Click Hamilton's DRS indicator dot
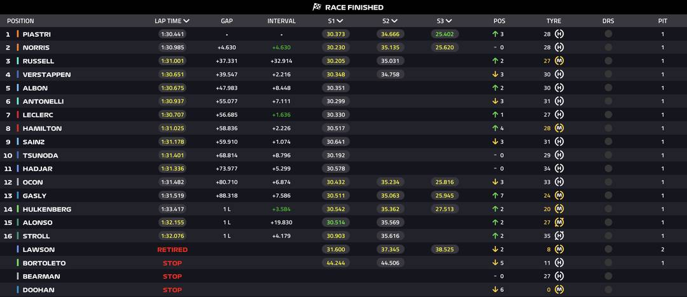The image size is (687, 297). [x=608, y=128]
